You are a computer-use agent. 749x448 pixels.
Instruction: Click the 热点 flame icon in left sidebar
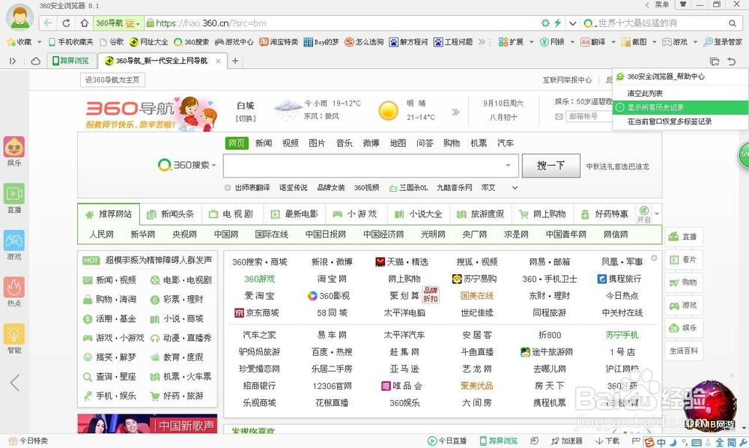coord(16,288)
